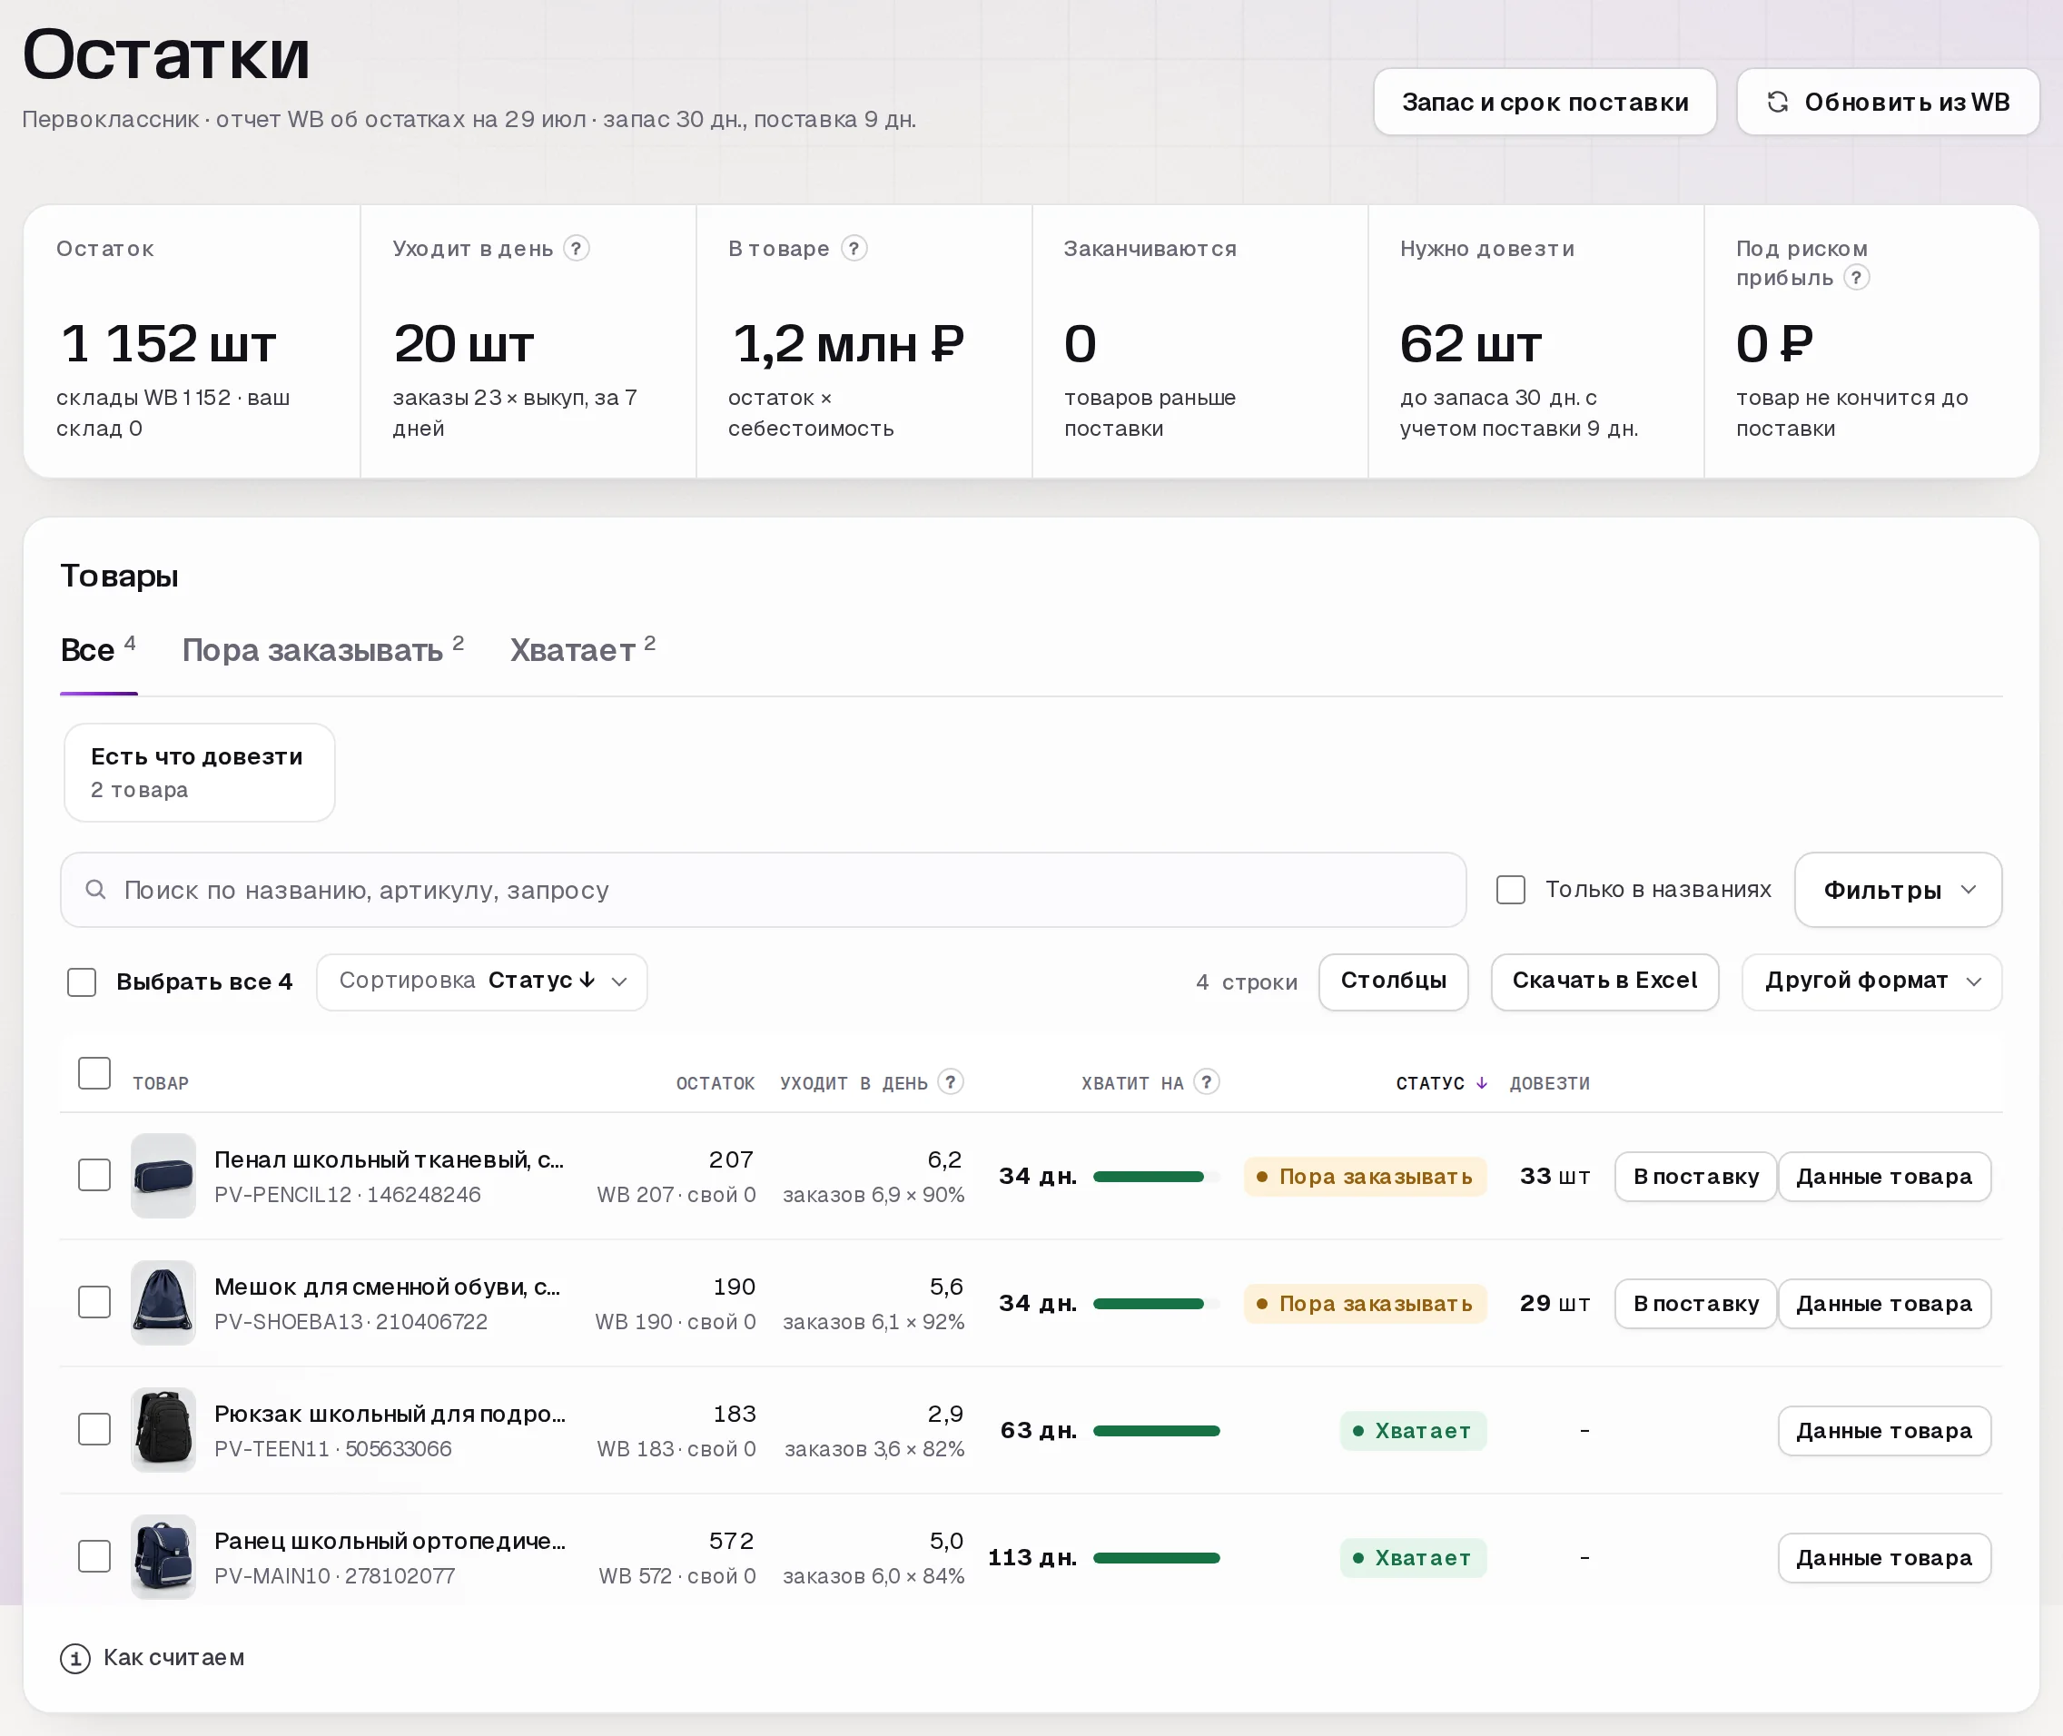Click help icon in Уходит в день column header
The width and height of the screenshot is (2063, 1736).
[950, 1081]
